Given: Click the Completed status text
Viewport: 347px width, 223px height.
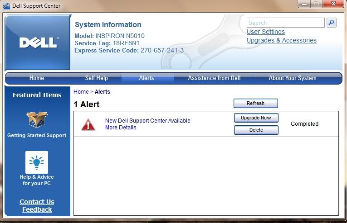Looking at the screenshot, I should click(304, 124).
